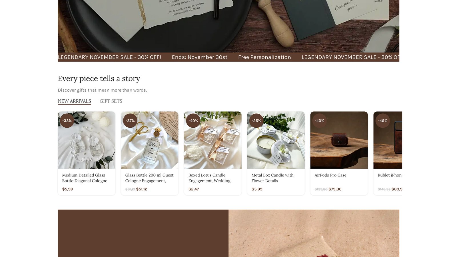Viewport: 457px width, 257px height.
Task: Click the -25% discount badge
Action: pyautogui.click(x=256, y=121)
